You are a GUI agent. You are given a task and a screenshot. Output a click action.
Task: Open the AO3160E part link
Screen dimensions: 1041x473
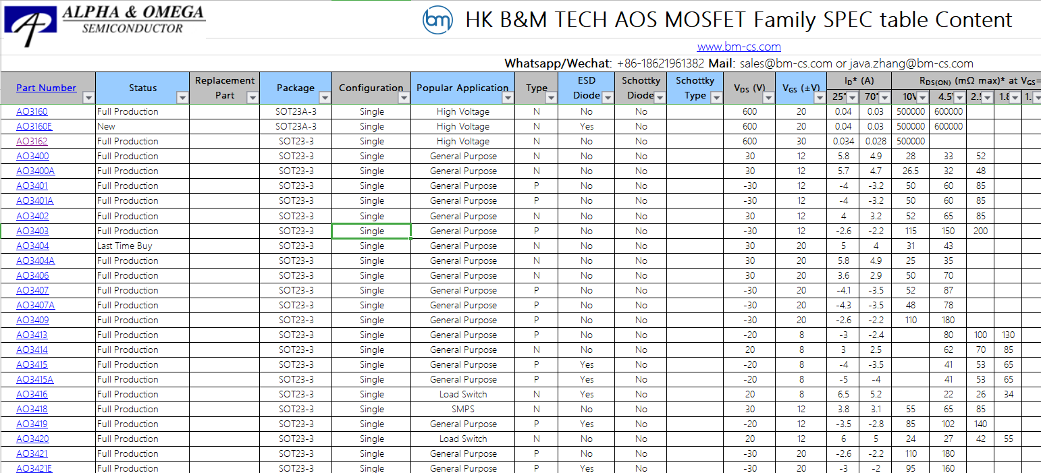click(x=34, y=126)
